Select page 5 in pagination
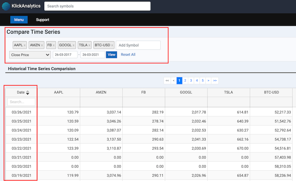The image size is (296, 181). pyautogui.click(x=203, y=80)
